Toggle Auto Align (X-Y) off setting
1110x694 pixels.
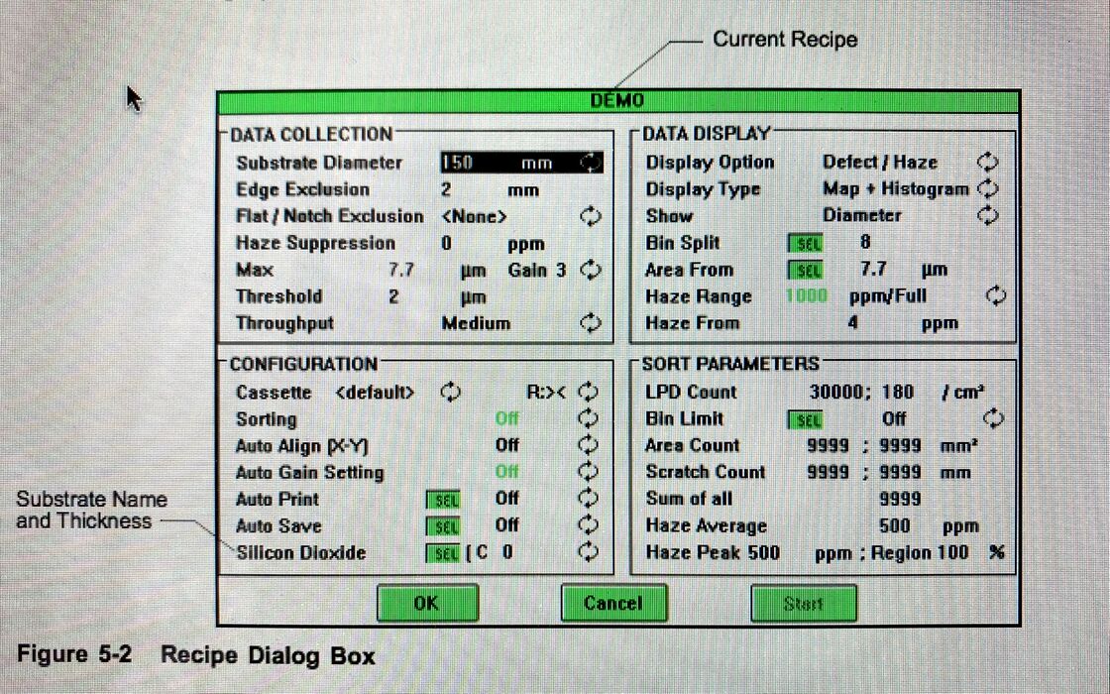590,446
